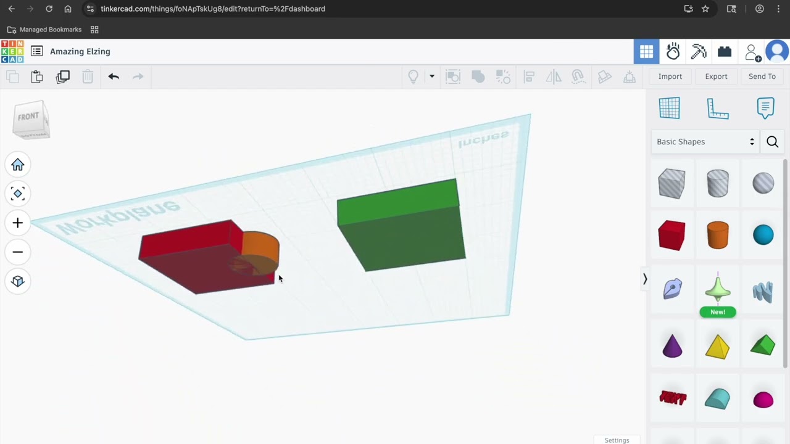Open the user profile avatar
790x444 pixels.
777,52
